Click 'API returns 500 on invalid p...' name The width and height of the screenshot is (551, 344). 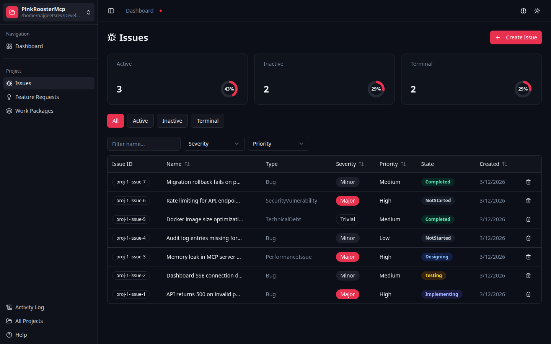203,294
